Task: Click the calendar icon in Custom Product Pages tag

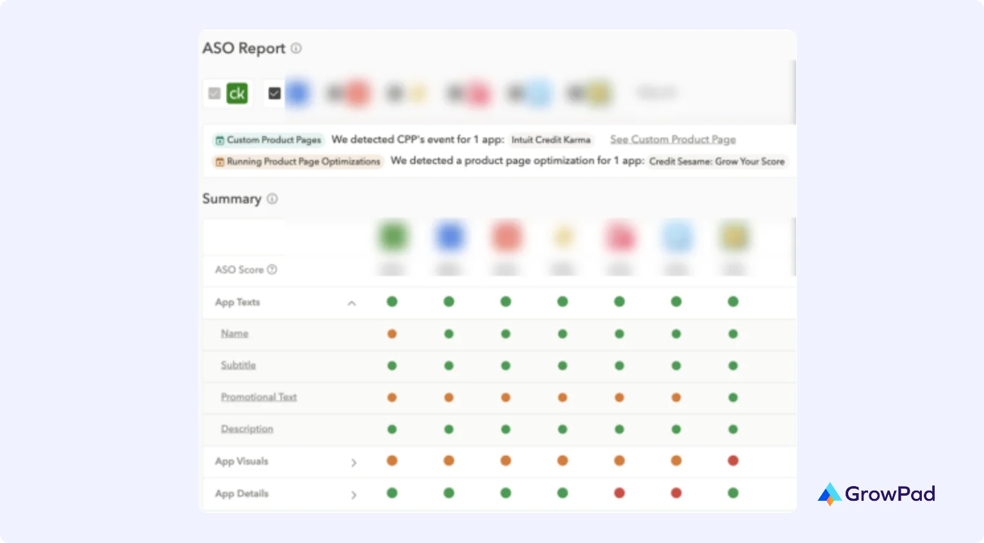Action: pos(220,140)
